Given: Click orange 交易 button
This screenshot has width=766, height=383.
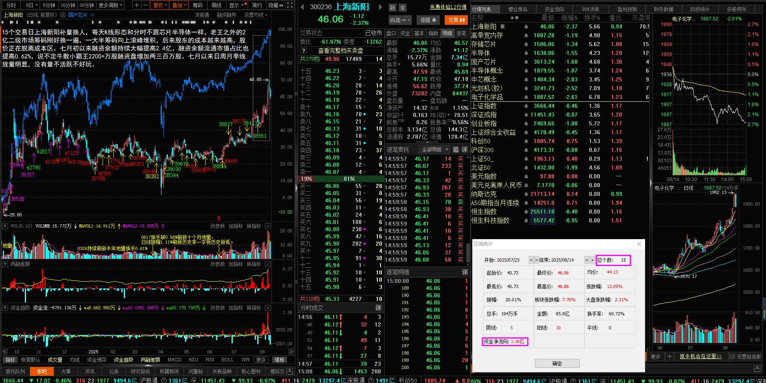Looking at the screenshot, I should (x=457, y=20).
